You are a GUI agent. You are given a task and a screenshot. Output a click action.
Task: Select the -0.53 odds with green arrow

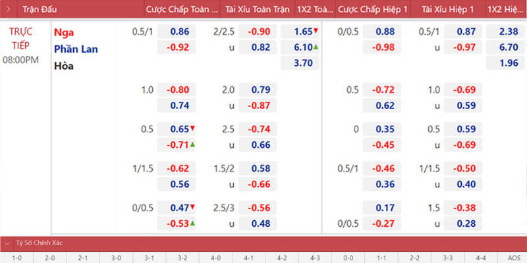coord(179,224)
